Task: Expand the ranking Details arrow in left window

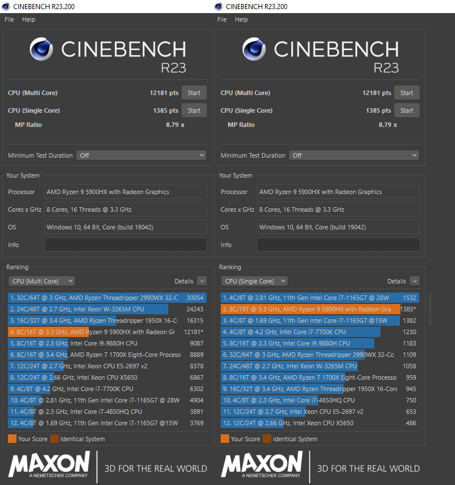Action: (x=202, y=281)
